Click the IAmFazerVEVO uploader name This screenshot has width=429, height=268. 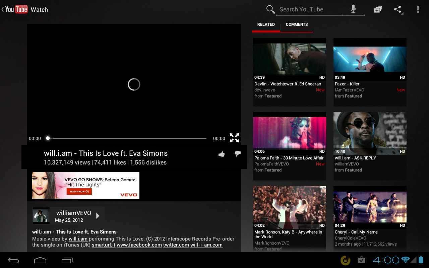pyautogui.click(x=350, y=90)
